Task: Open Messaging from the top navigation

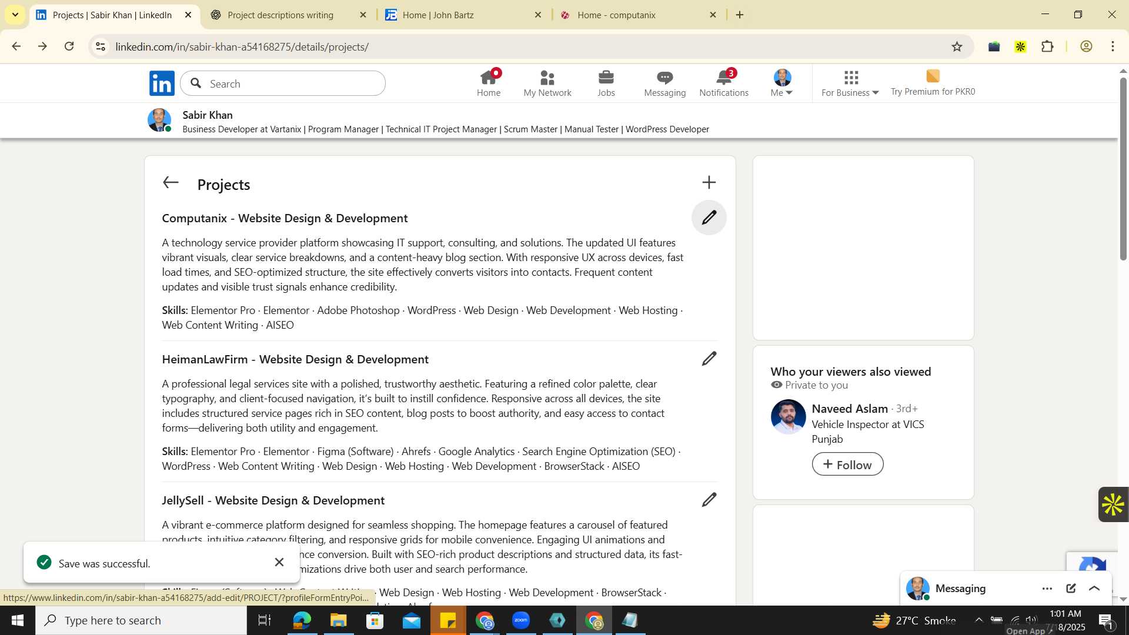Action: coord(664,83)
